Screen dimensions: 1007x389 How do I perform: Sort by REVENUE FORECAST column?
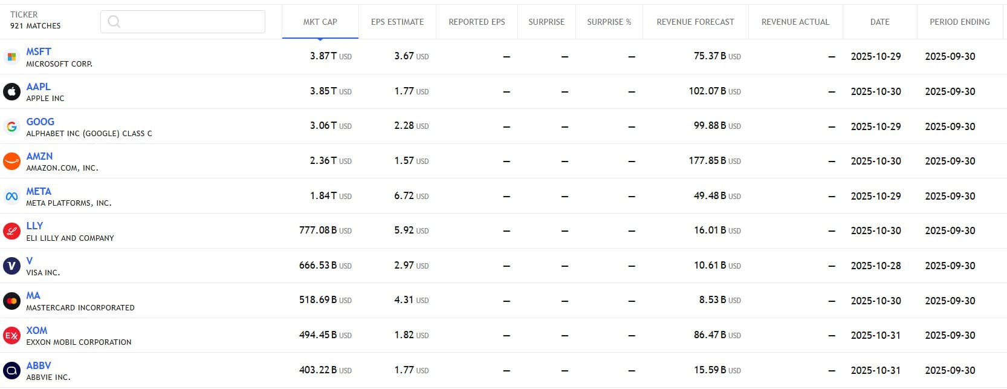coord(695,22)
